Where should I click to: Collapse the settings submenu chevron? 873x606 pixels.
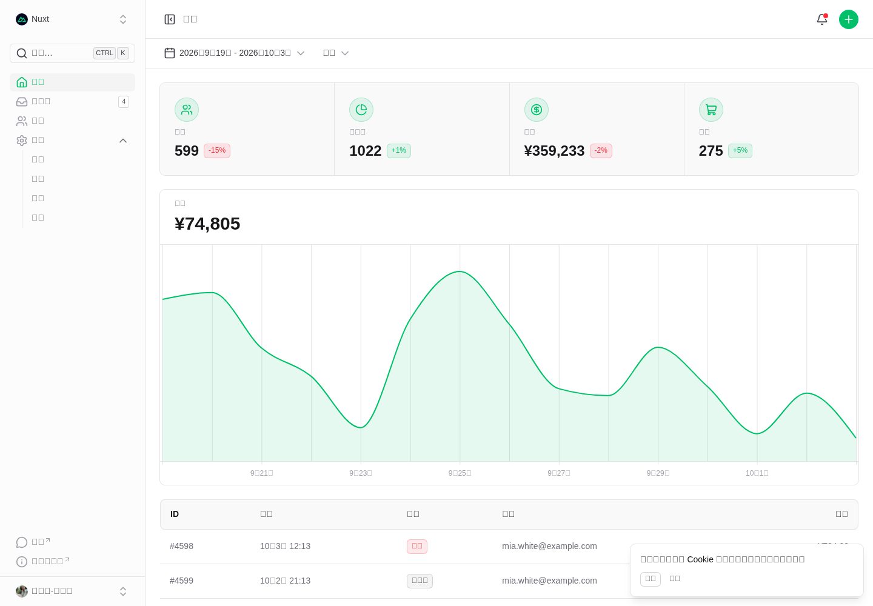[123, 141]
